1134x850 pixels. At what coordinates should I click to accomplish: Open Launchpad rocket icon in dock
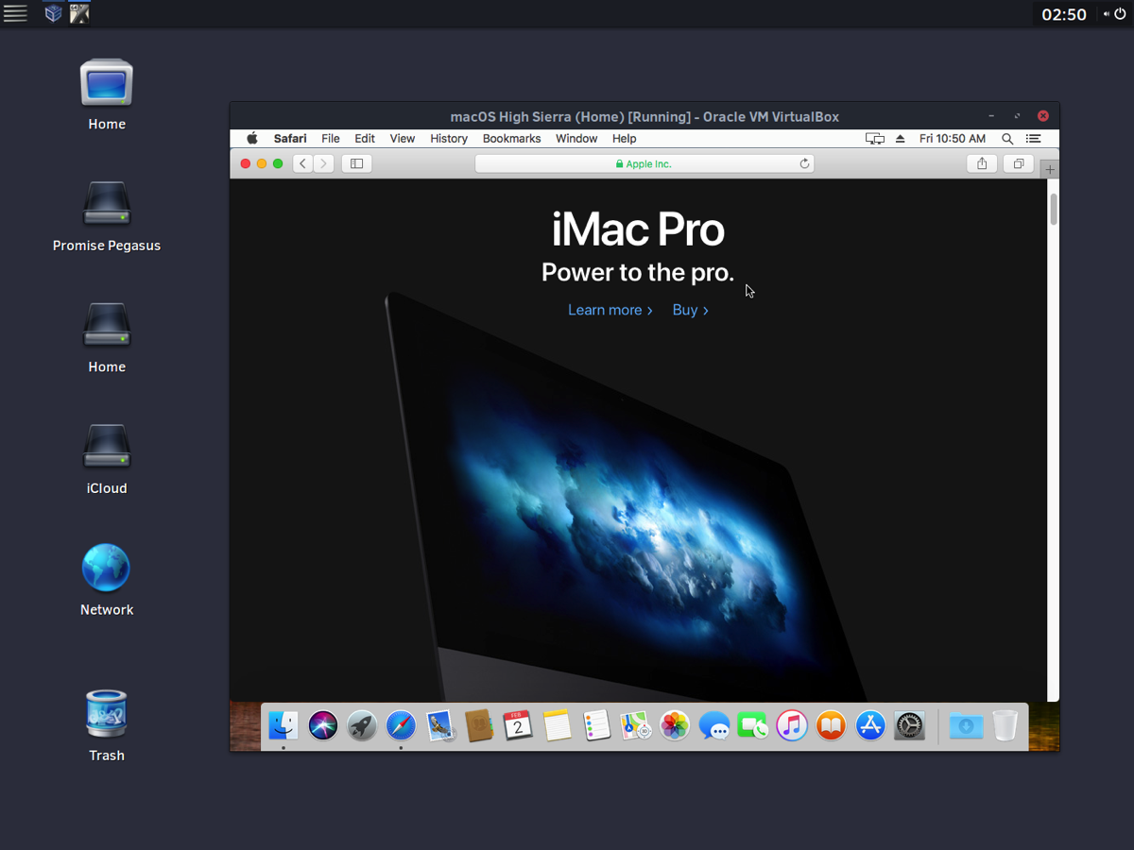coord(362,725)
